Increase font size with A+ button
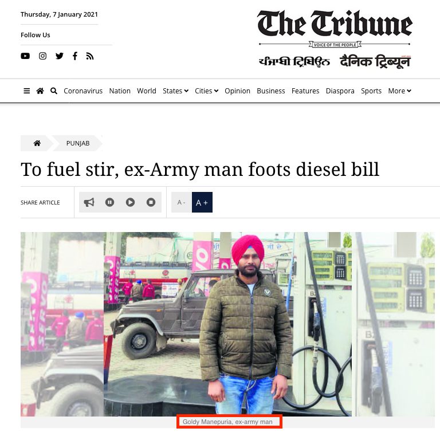 coord(202,202)
